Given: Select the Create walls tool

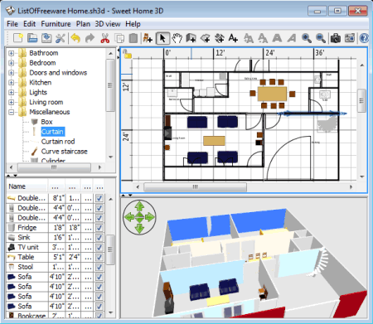Looking at the screenshot, I should point(191,38).
